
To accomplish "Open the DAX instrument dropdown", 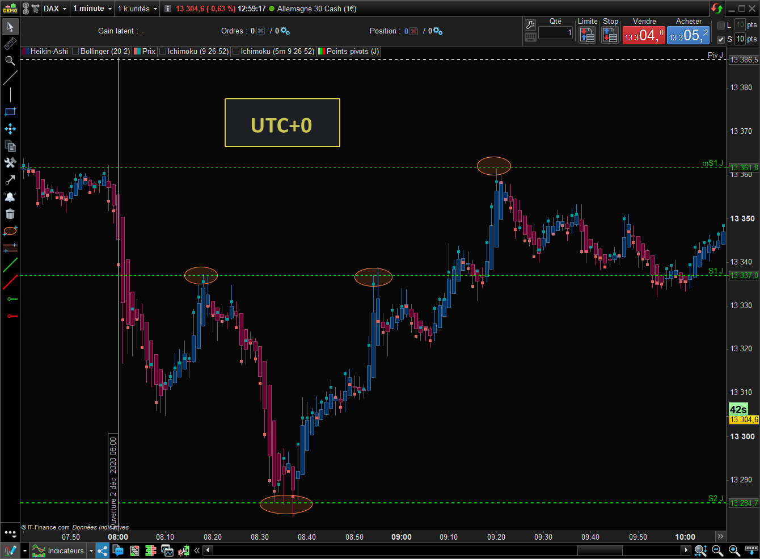I will coord(55,9).
